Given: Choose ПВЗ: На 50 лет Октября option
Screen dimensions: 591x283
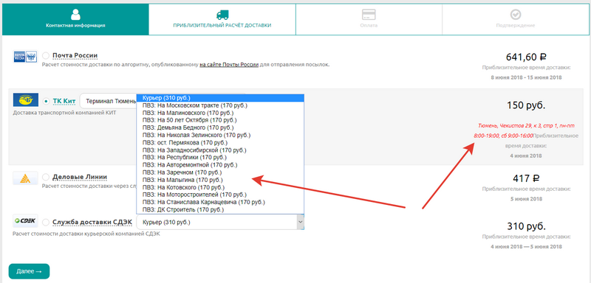Looking at the screenshot, I should (220, 120).
